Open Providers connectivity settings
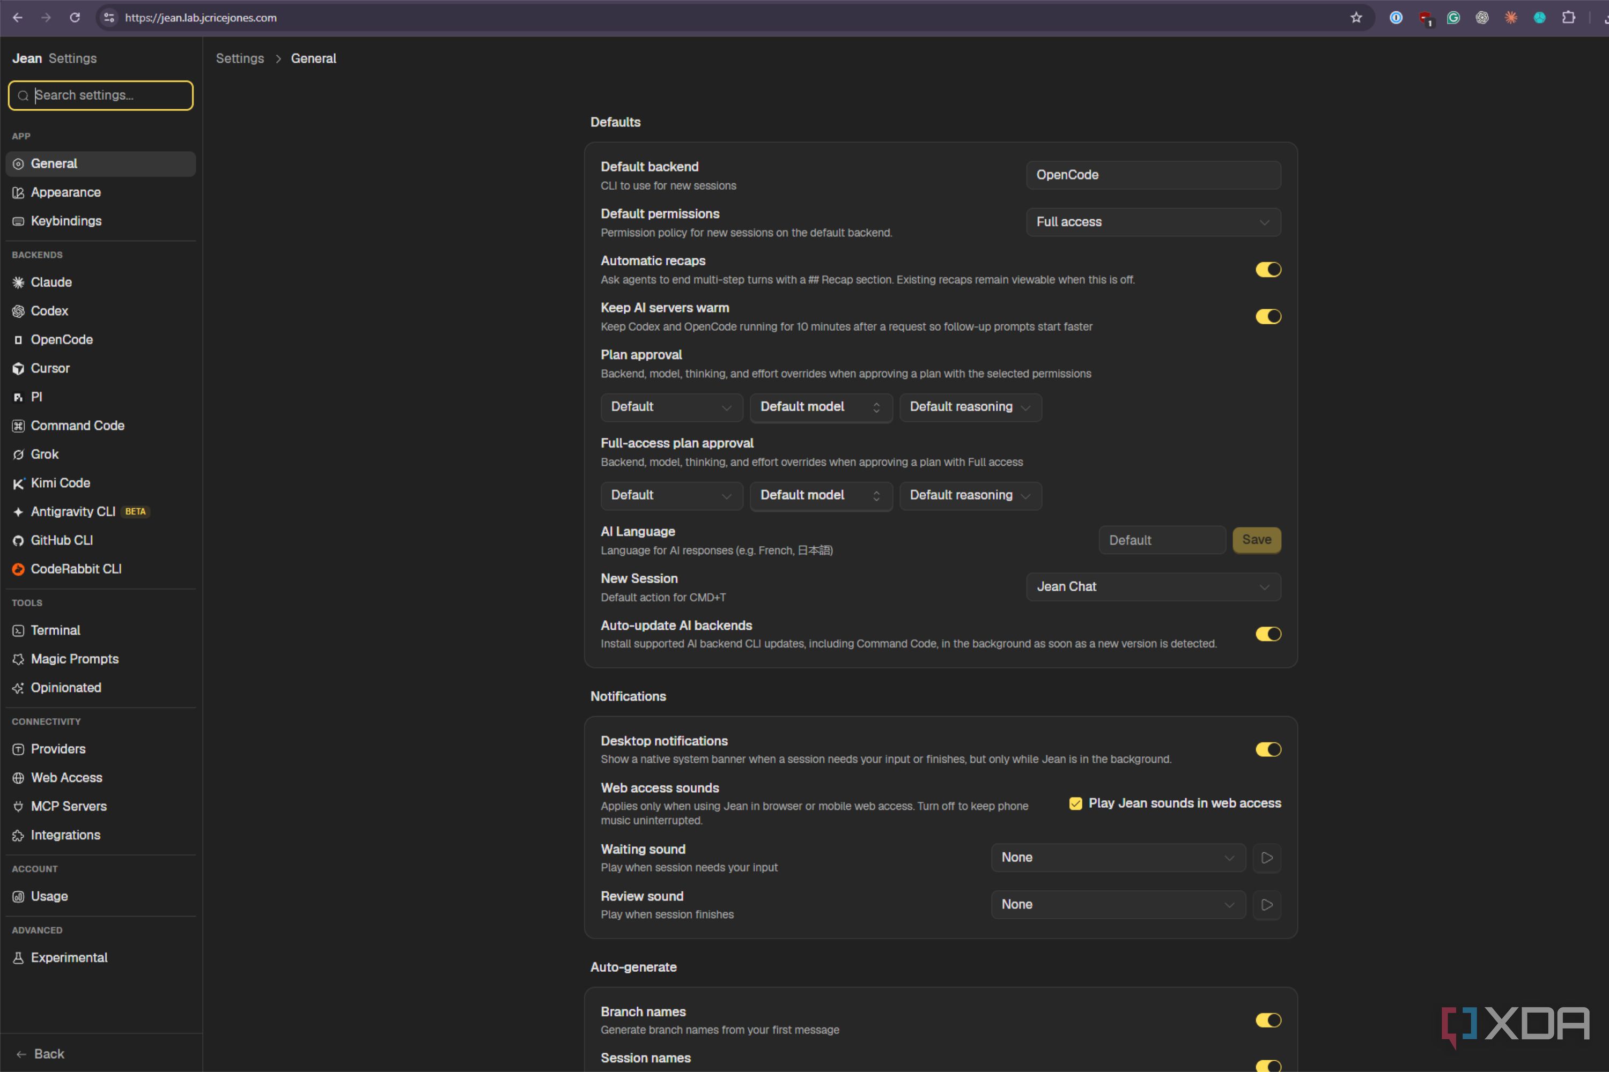 click(101, 749)
